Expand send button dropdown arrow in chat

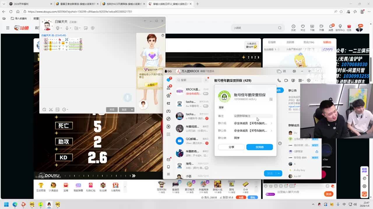pos(132,110)
